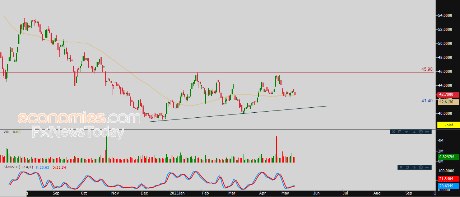Close the VOL indicator panel

tap(394, 132)
